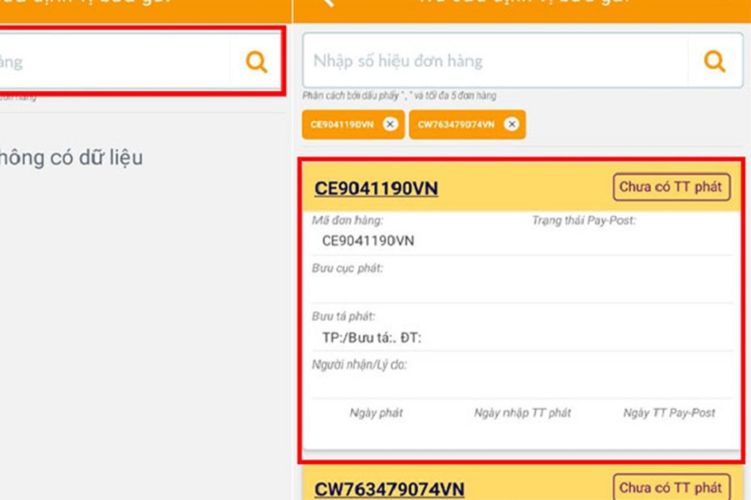Click the 'Trạng thái Pay-Post' status label
Screen dimensions: 751x500
point(583,220)
